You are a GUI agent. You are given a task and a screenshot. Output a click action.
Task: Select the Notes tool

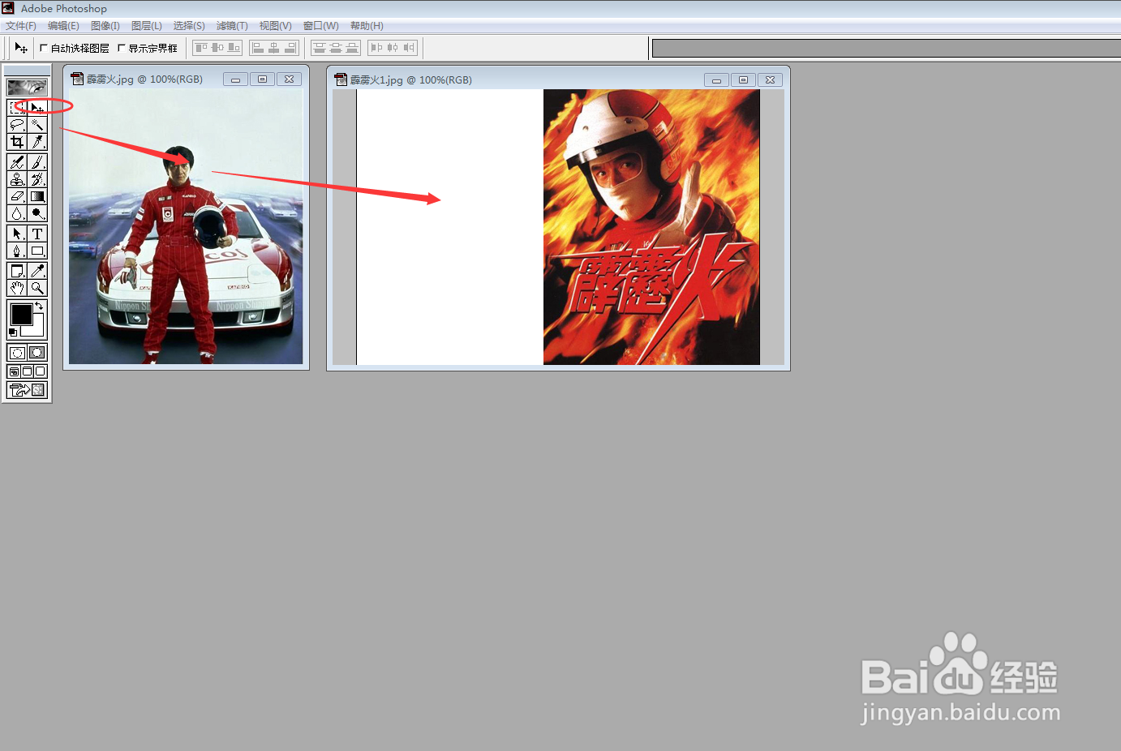(17, 271)
